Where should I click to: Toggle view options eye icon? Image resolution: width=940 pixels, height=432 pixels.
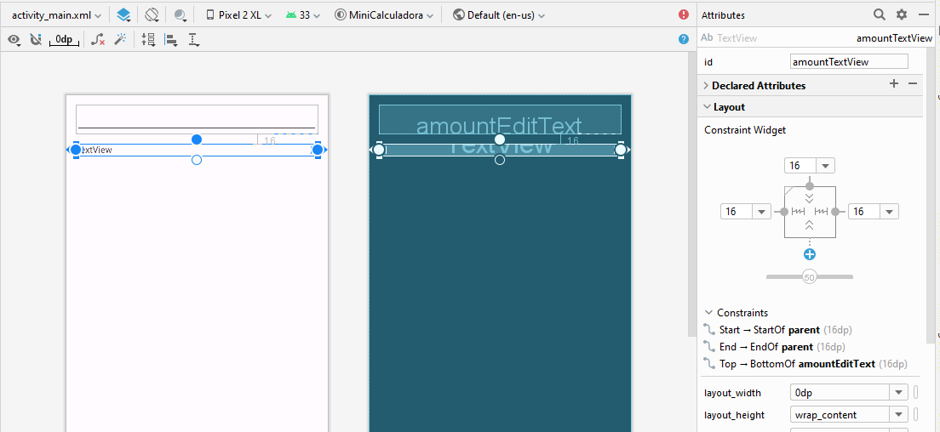click(14, 39)
